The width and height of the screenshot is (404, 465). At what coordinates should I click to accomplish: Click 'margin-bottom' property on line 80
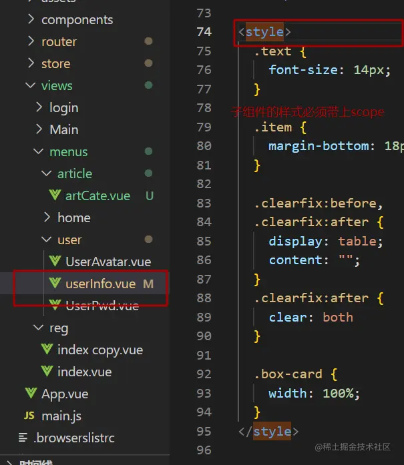319,146
